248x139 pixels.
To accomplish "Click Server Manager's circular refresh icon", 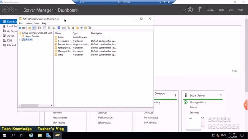I will [x=190, y=10].
